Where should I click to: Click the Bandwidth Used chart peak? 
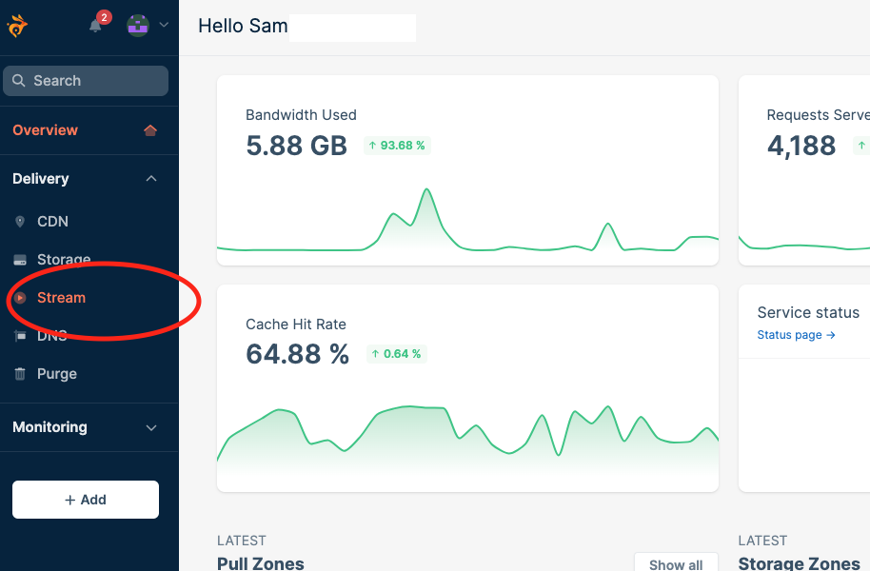(426, 190)
